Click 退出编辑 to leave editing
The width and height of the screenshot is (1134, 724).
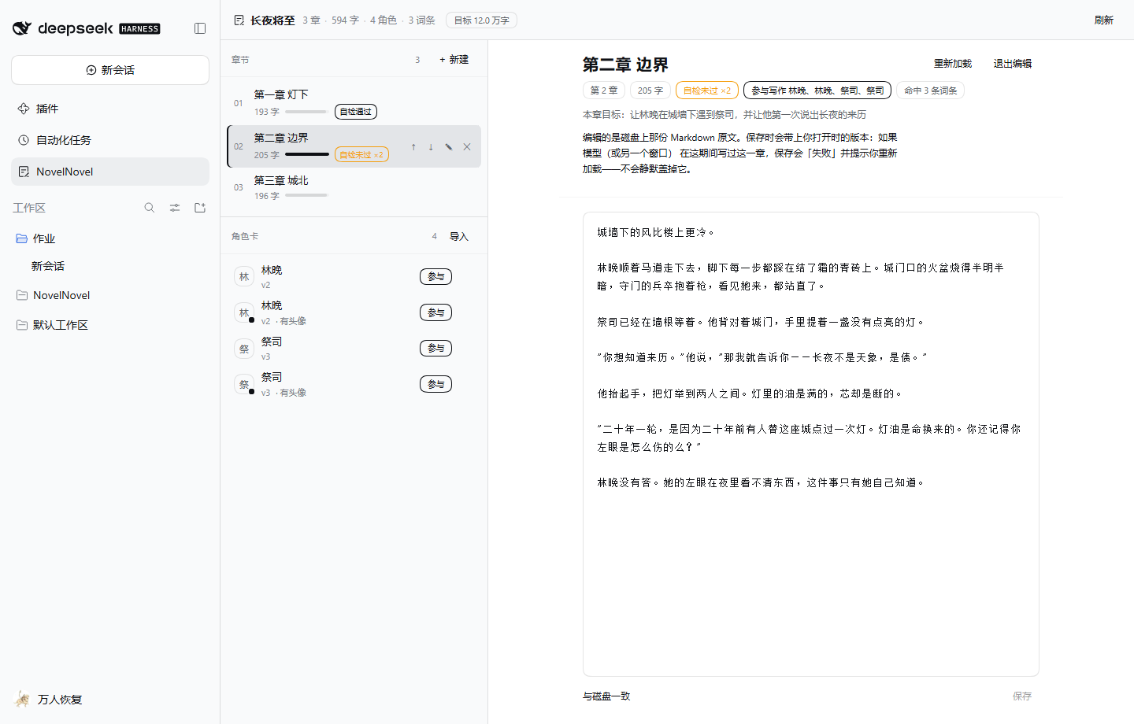tap(1013, 64)
